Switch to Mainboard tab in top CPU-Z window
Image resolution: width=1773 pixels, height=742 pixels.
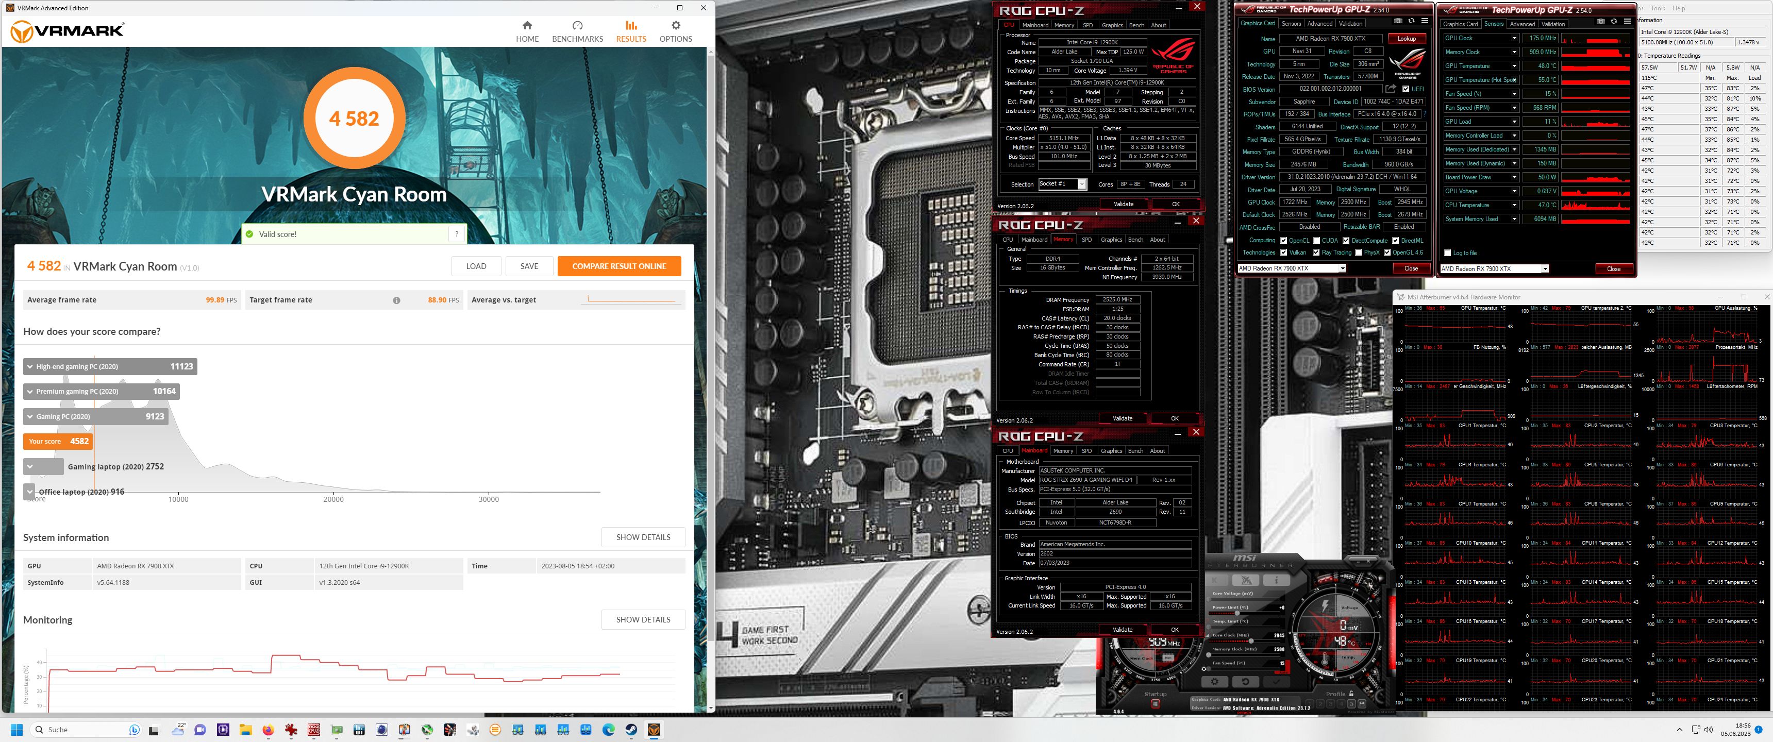point(1035,25)
